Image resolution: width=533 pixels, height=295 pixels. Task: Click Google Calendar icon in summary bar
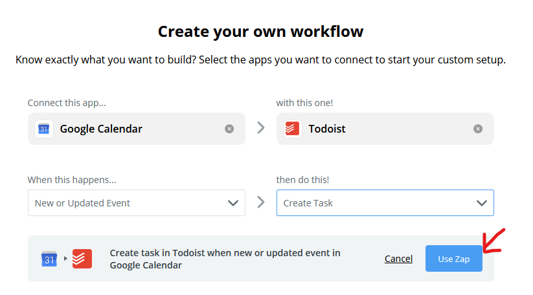[x=50, y=259]
